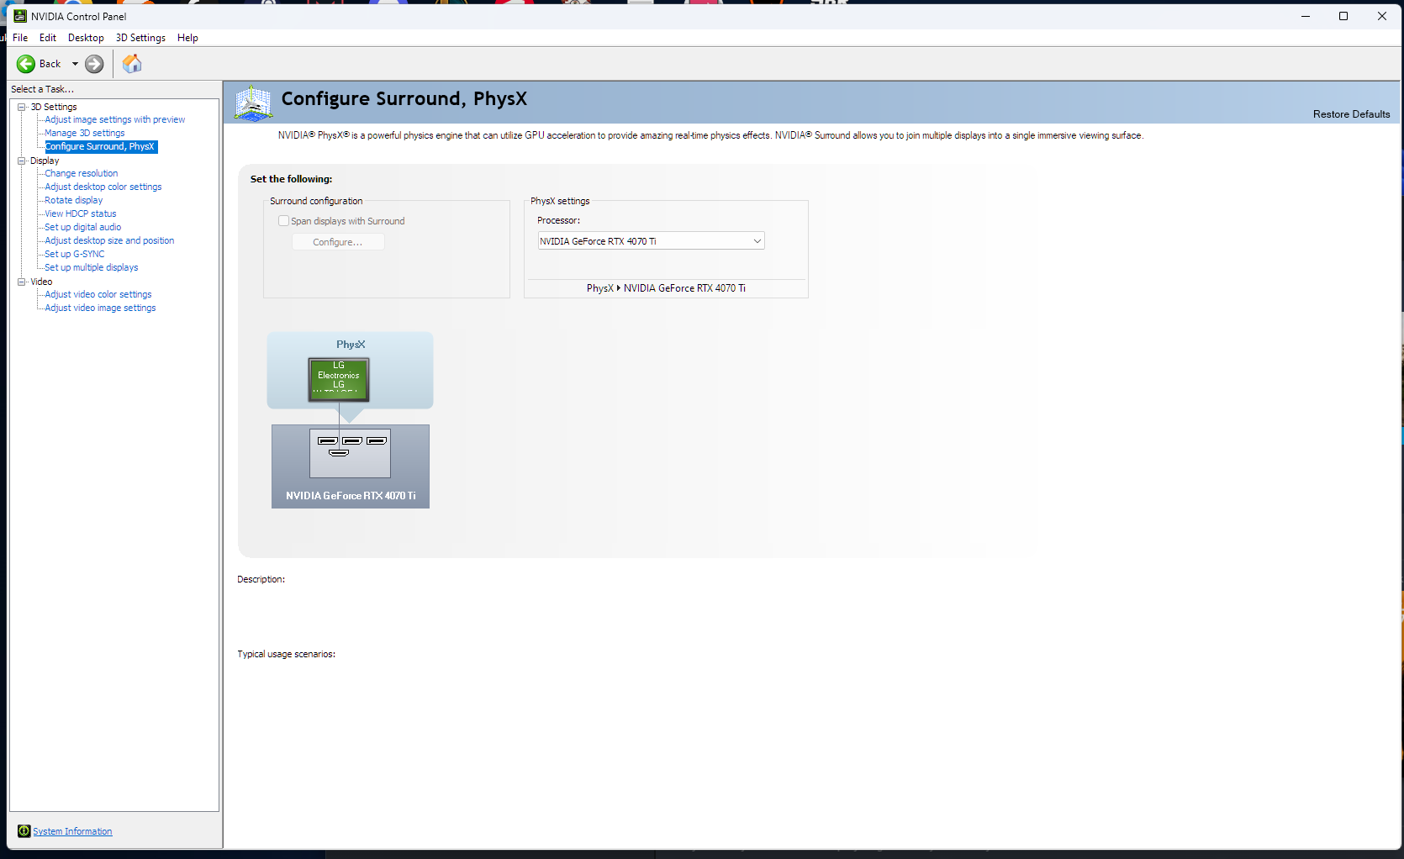
Task: Open the Home icon in toolbar
Action: pyautogui.click(x=132, y=64)
